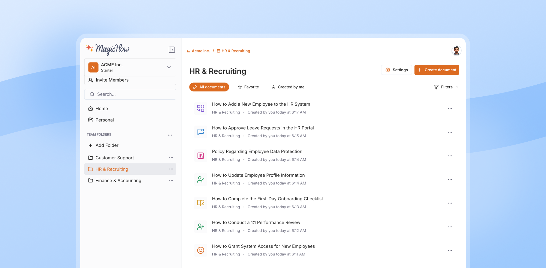Open options for Grant System Access document
The width and height of the screenshot is (546, 268).
click(x=450, y=251)
